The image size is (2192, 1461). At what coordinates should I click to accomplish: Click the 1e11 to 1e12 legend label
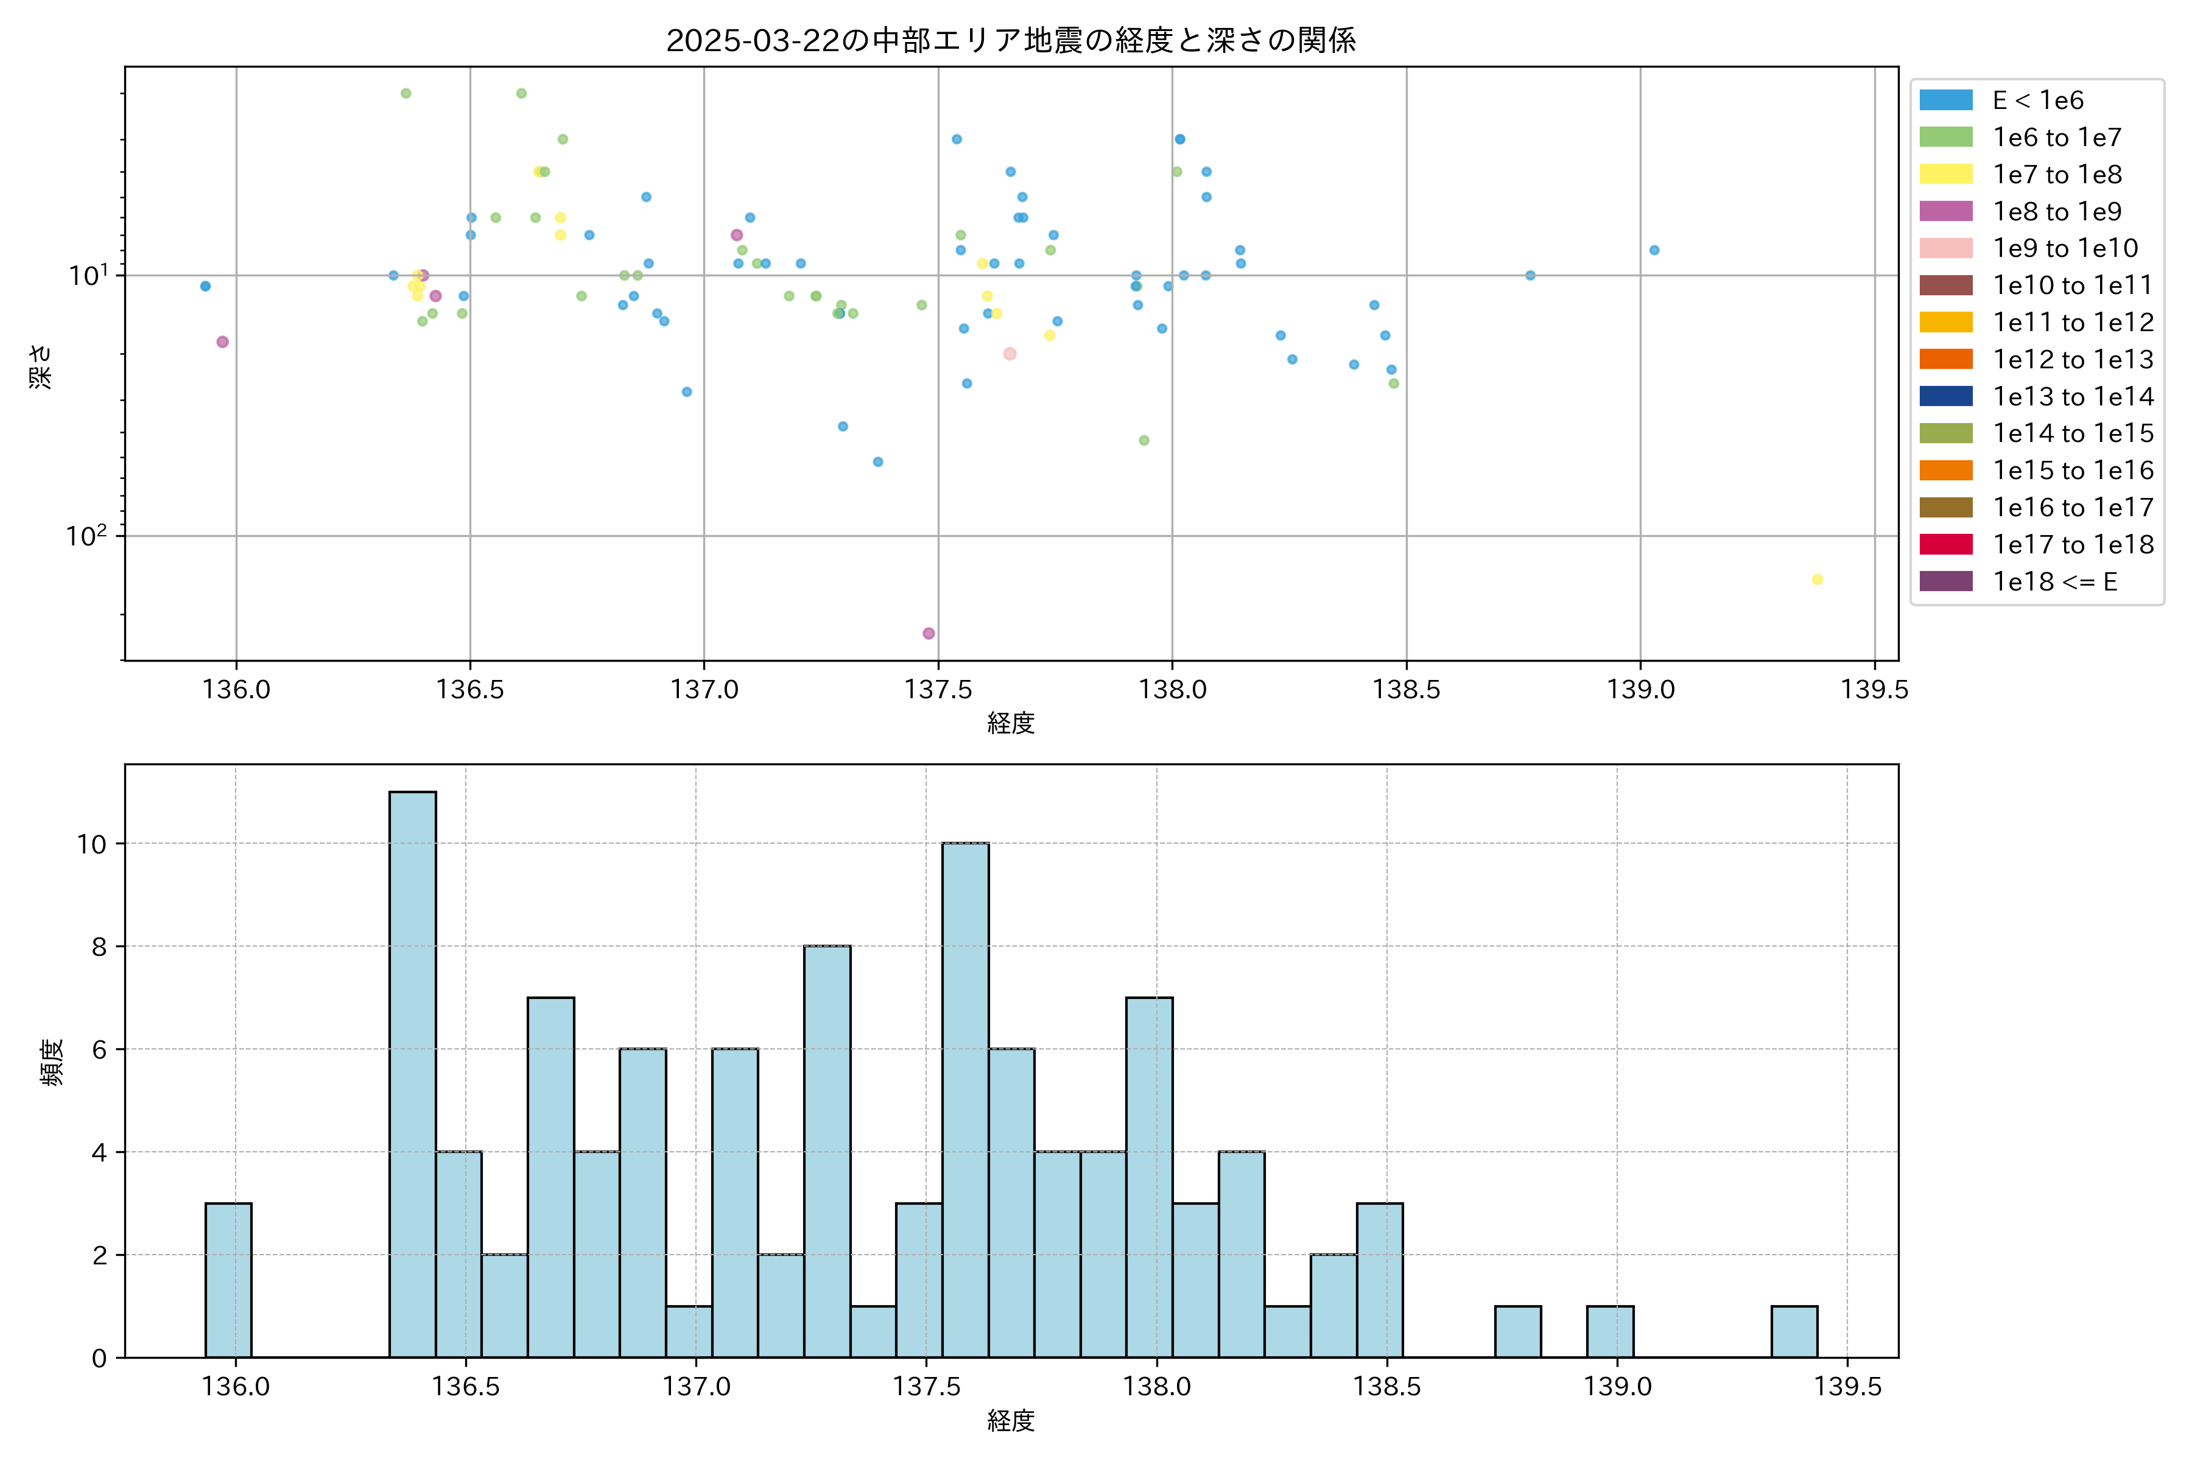tap(2073, 323)
